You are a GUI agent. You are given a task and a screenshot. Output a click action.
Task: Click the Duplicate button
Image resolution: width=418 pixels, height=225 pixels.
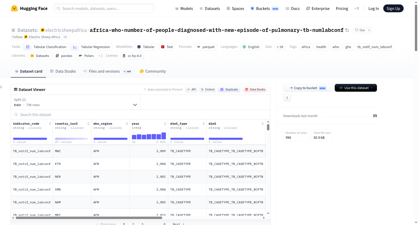pos(229,89)
